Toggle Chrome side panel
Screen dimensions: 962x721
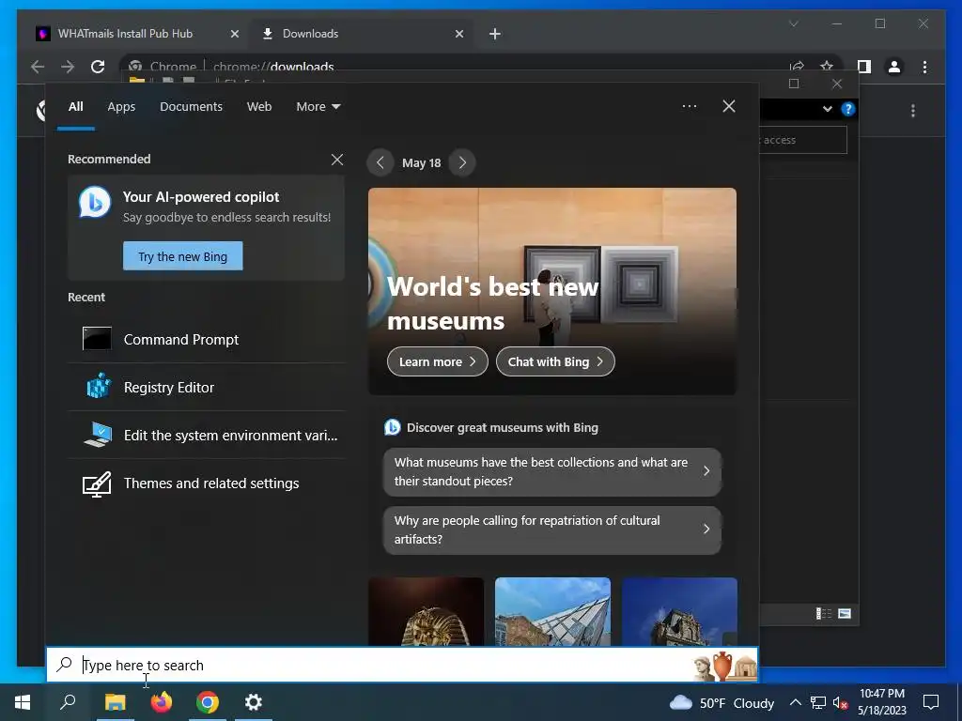pyautogui.click(x=864, y=67)
